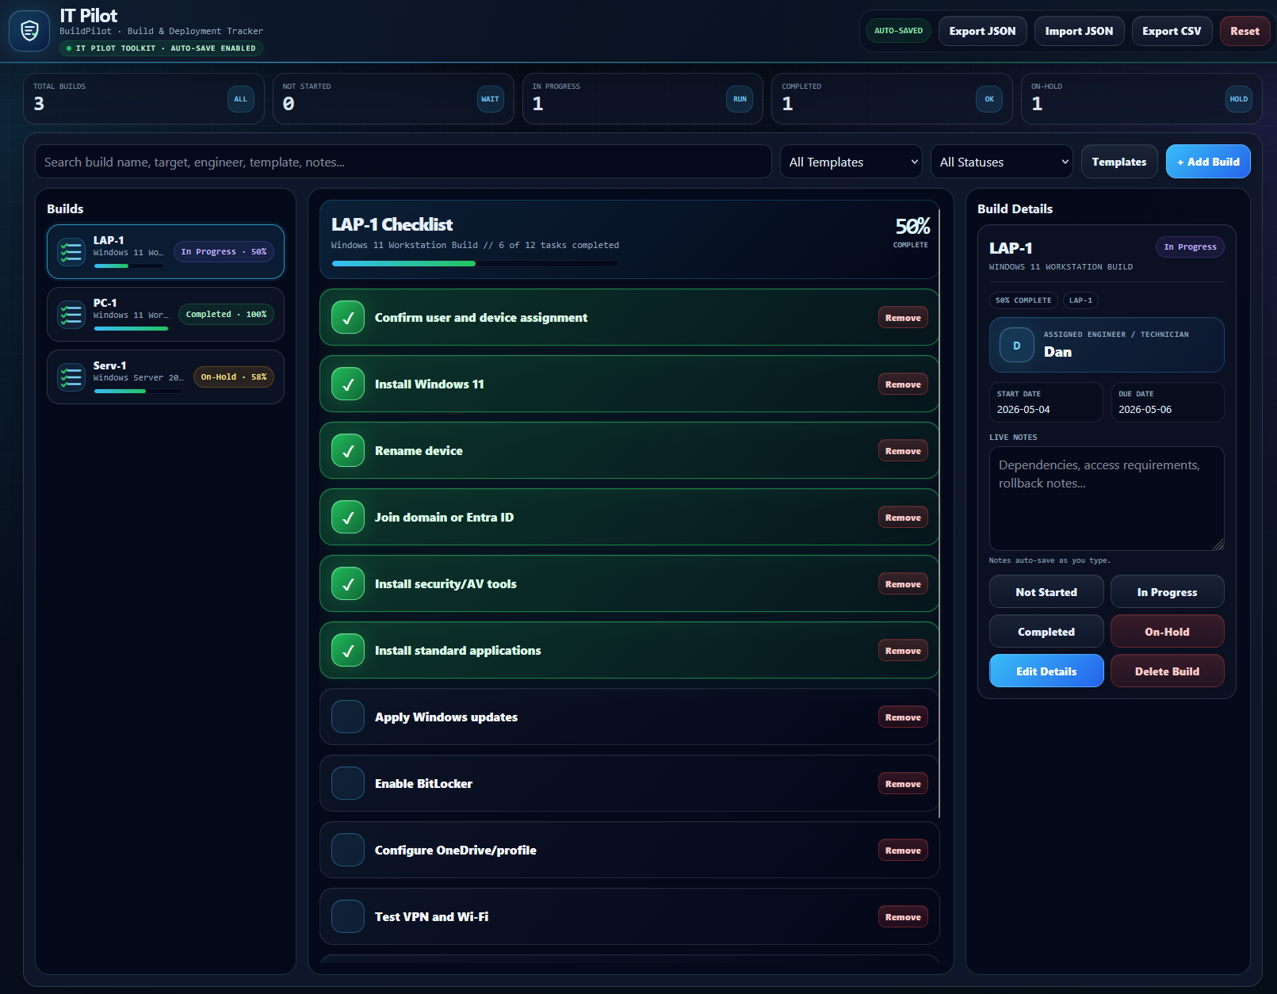Click the Add Build button
This screenshot has width=1277, height=994.
1208,162
